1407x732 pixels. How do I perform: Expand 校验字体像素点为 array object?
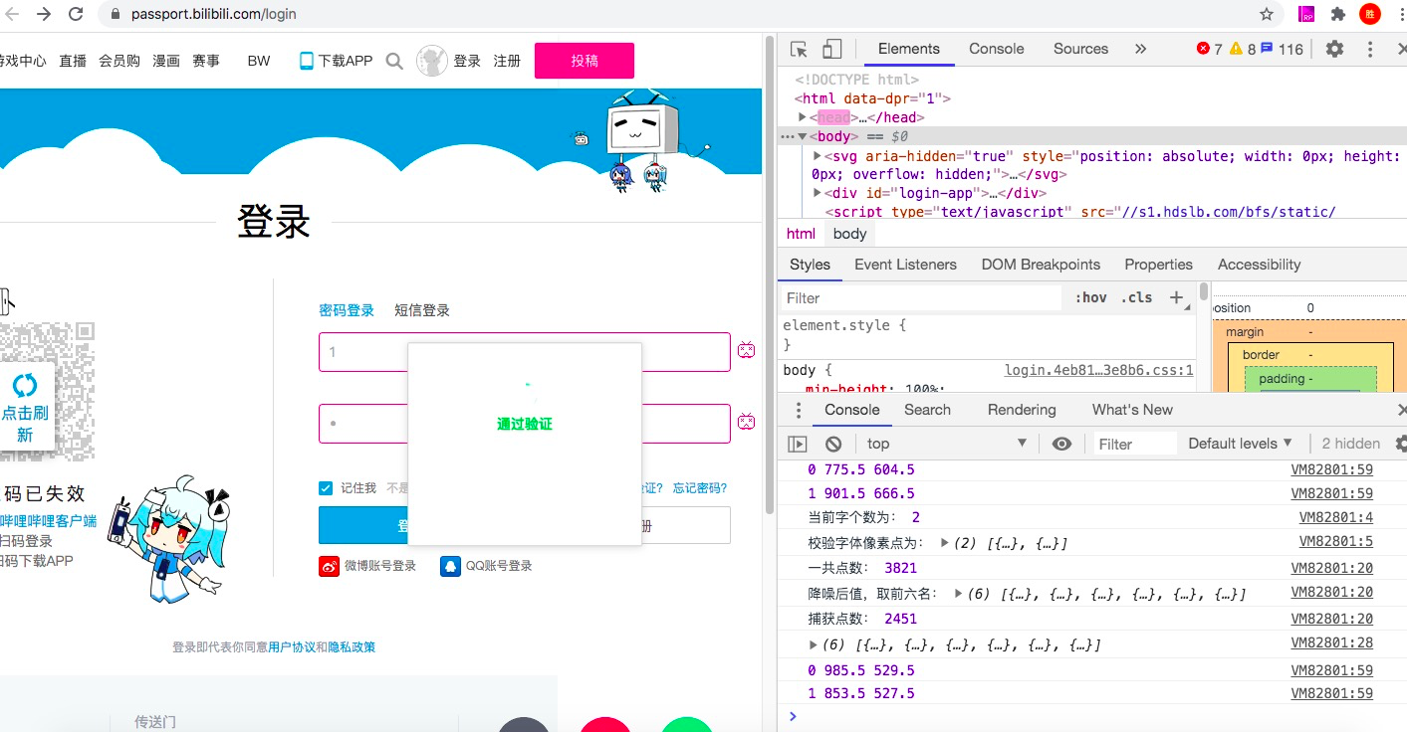(945, 544)
